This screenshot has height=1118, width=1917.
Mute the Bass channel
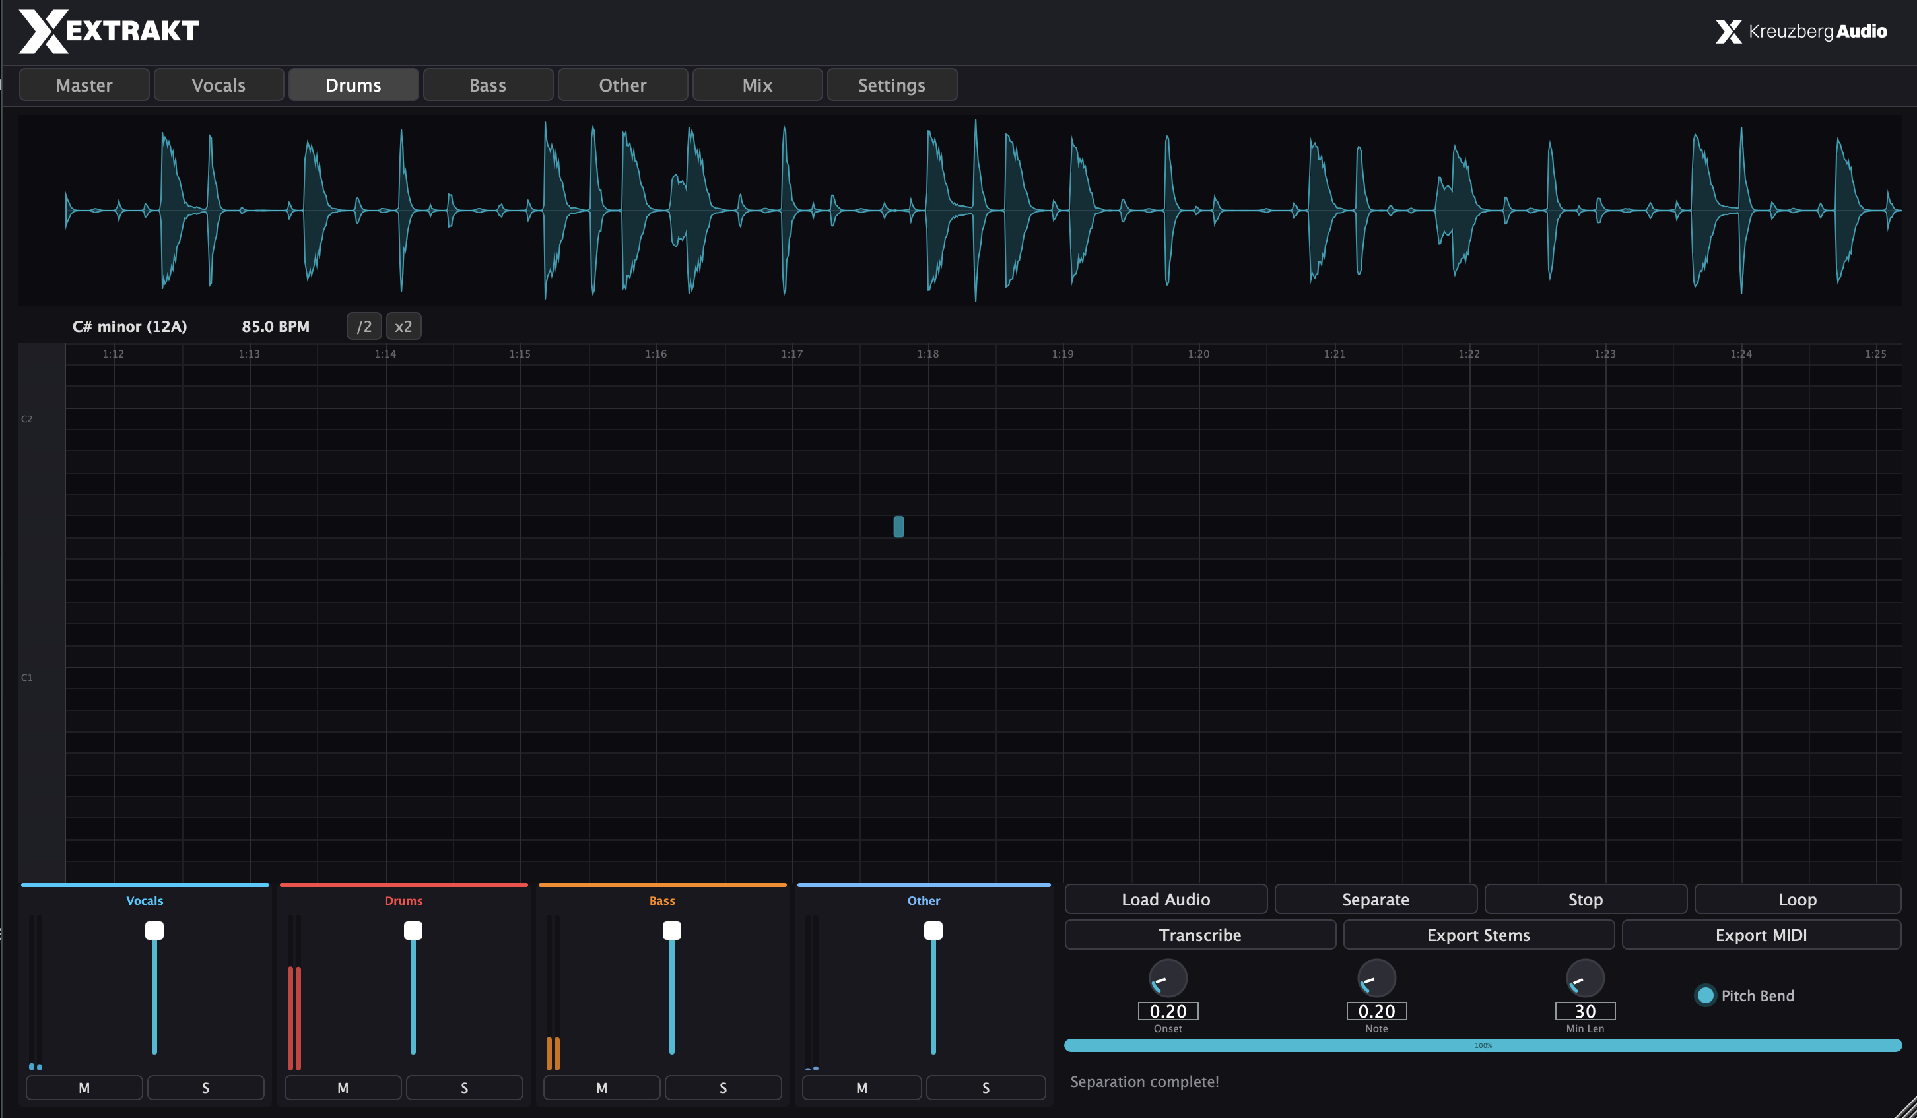pos(601,1088)
